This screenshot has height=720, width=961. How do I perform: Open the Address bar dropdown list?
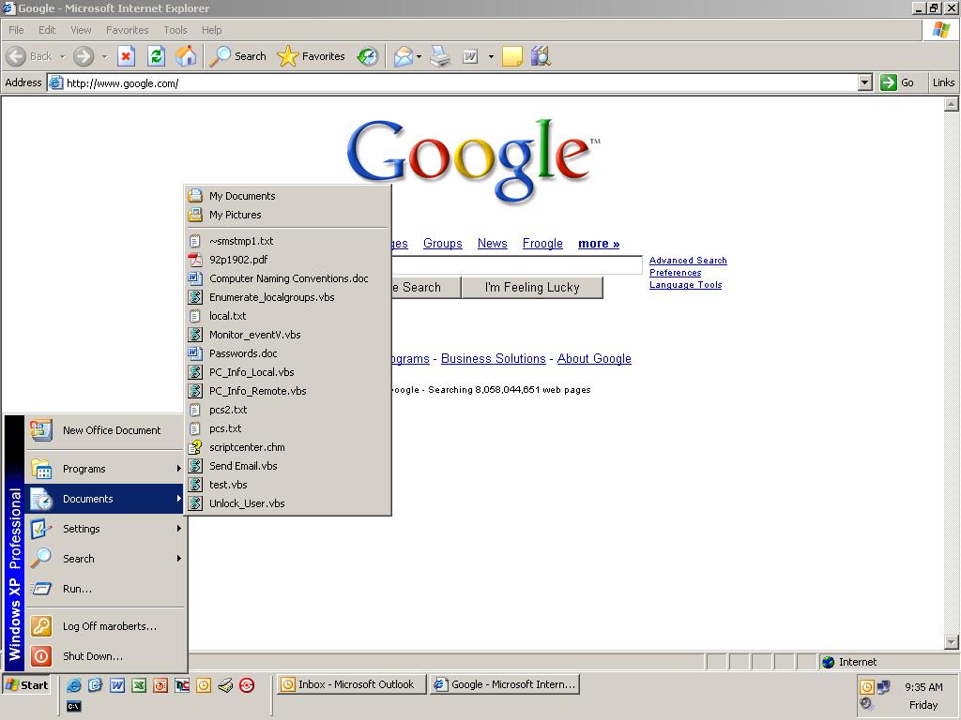865,82
